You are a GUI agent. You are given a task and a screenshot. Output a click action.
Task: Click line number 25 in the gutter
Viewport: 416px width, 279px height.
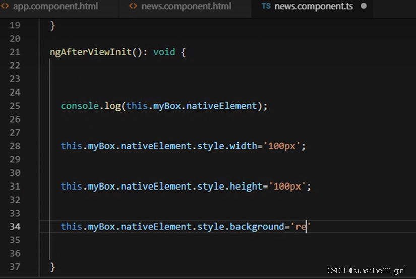coord(15,106)
